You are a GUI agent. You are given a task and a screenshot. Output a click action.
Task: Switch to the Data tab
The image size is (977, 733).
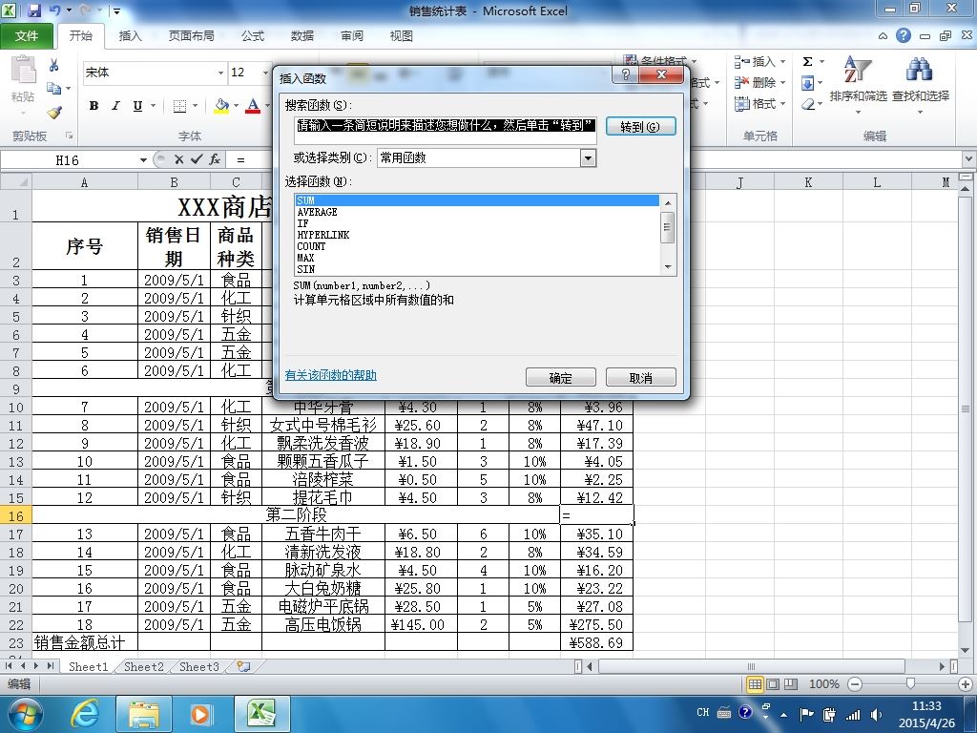point(302,36)
